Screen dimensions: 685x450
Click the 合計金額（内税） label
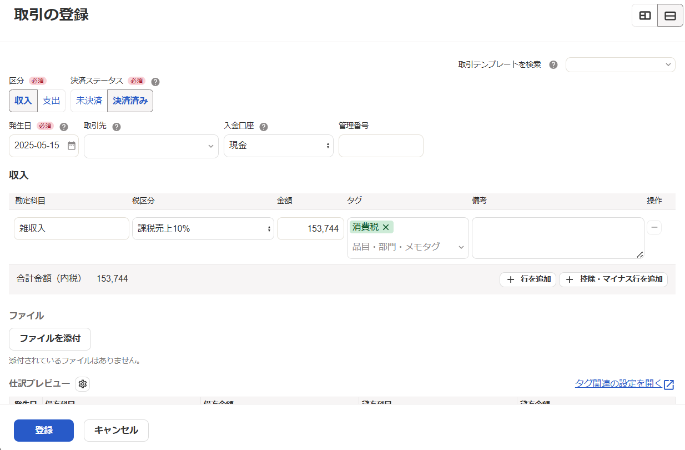click(49, 279)
